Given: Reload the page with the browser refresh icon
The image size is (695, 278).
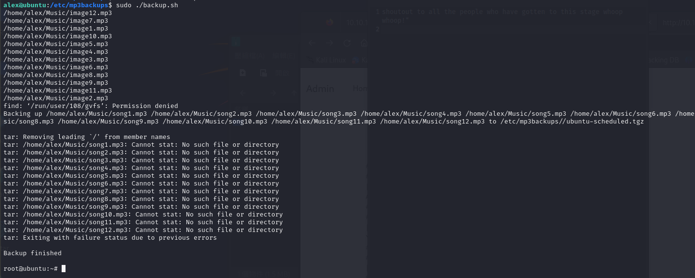Looking at the screenshot, I should [x=347, y=43].
